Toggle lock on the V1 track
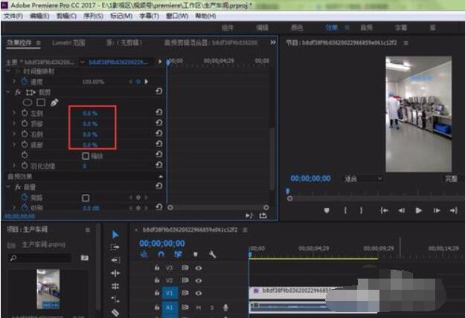Image resolution: width=465 pixels, height=318 pixels. point(157,293)
